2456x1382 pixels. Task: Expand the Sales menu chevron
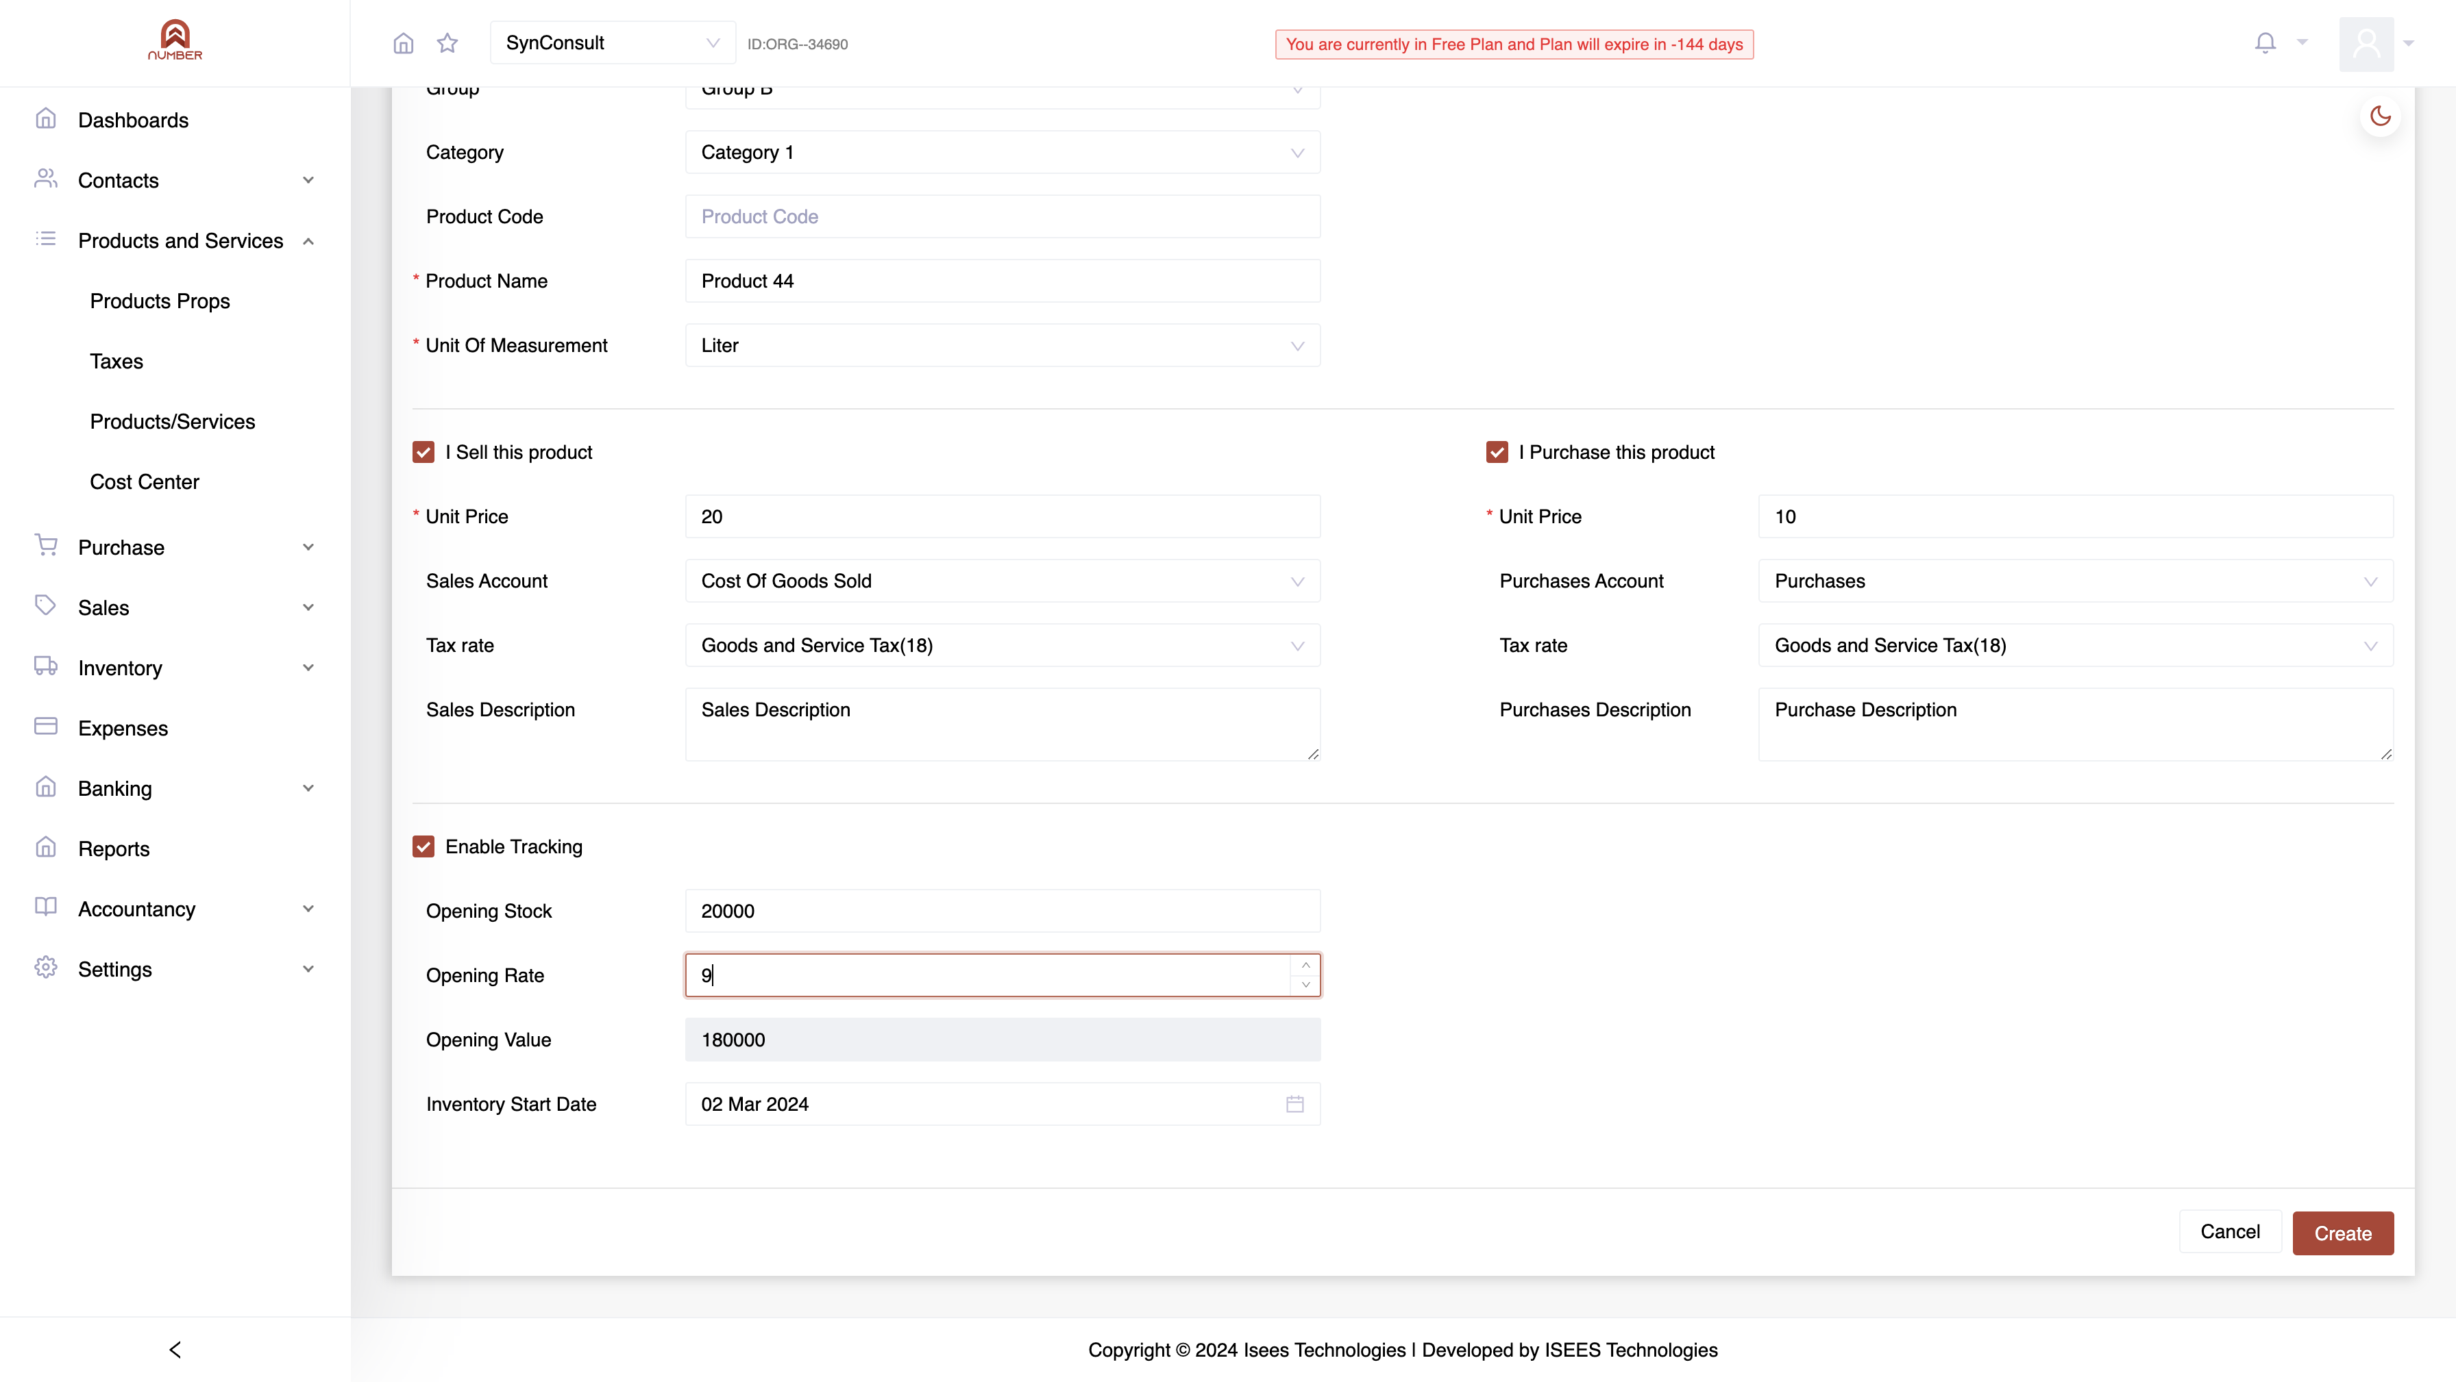coord(308,607)
